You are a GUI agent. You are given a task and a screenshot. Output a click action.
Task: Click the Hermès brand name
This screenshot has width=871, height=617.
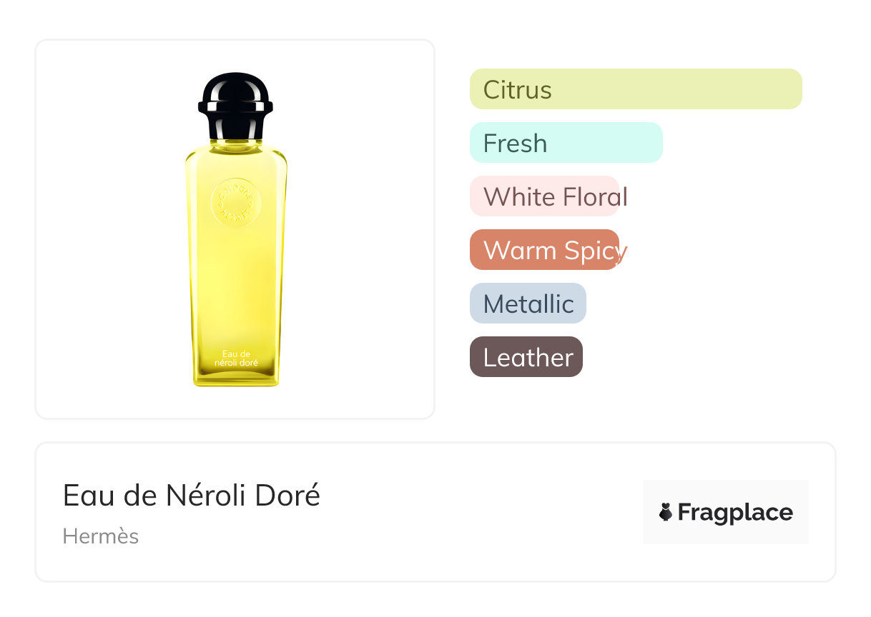pyautogui.click(x=101, y=536)
